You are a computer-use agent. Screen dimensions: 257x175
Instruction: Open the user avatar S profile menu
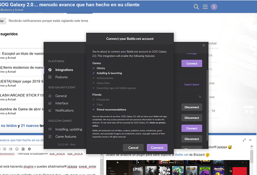214,7
